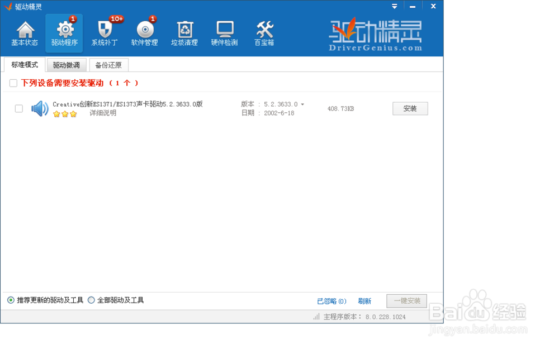The height and width of the screenshot is (349, 559).
Task: Choose the 推荐更新的驱动及工具 option
Action: 10,300
